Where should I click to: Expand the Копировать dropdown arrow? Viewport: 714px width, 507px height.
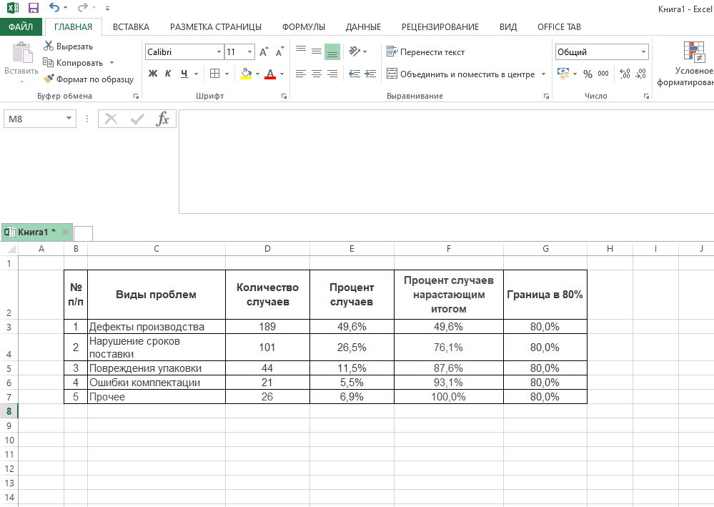click(111, 63)
